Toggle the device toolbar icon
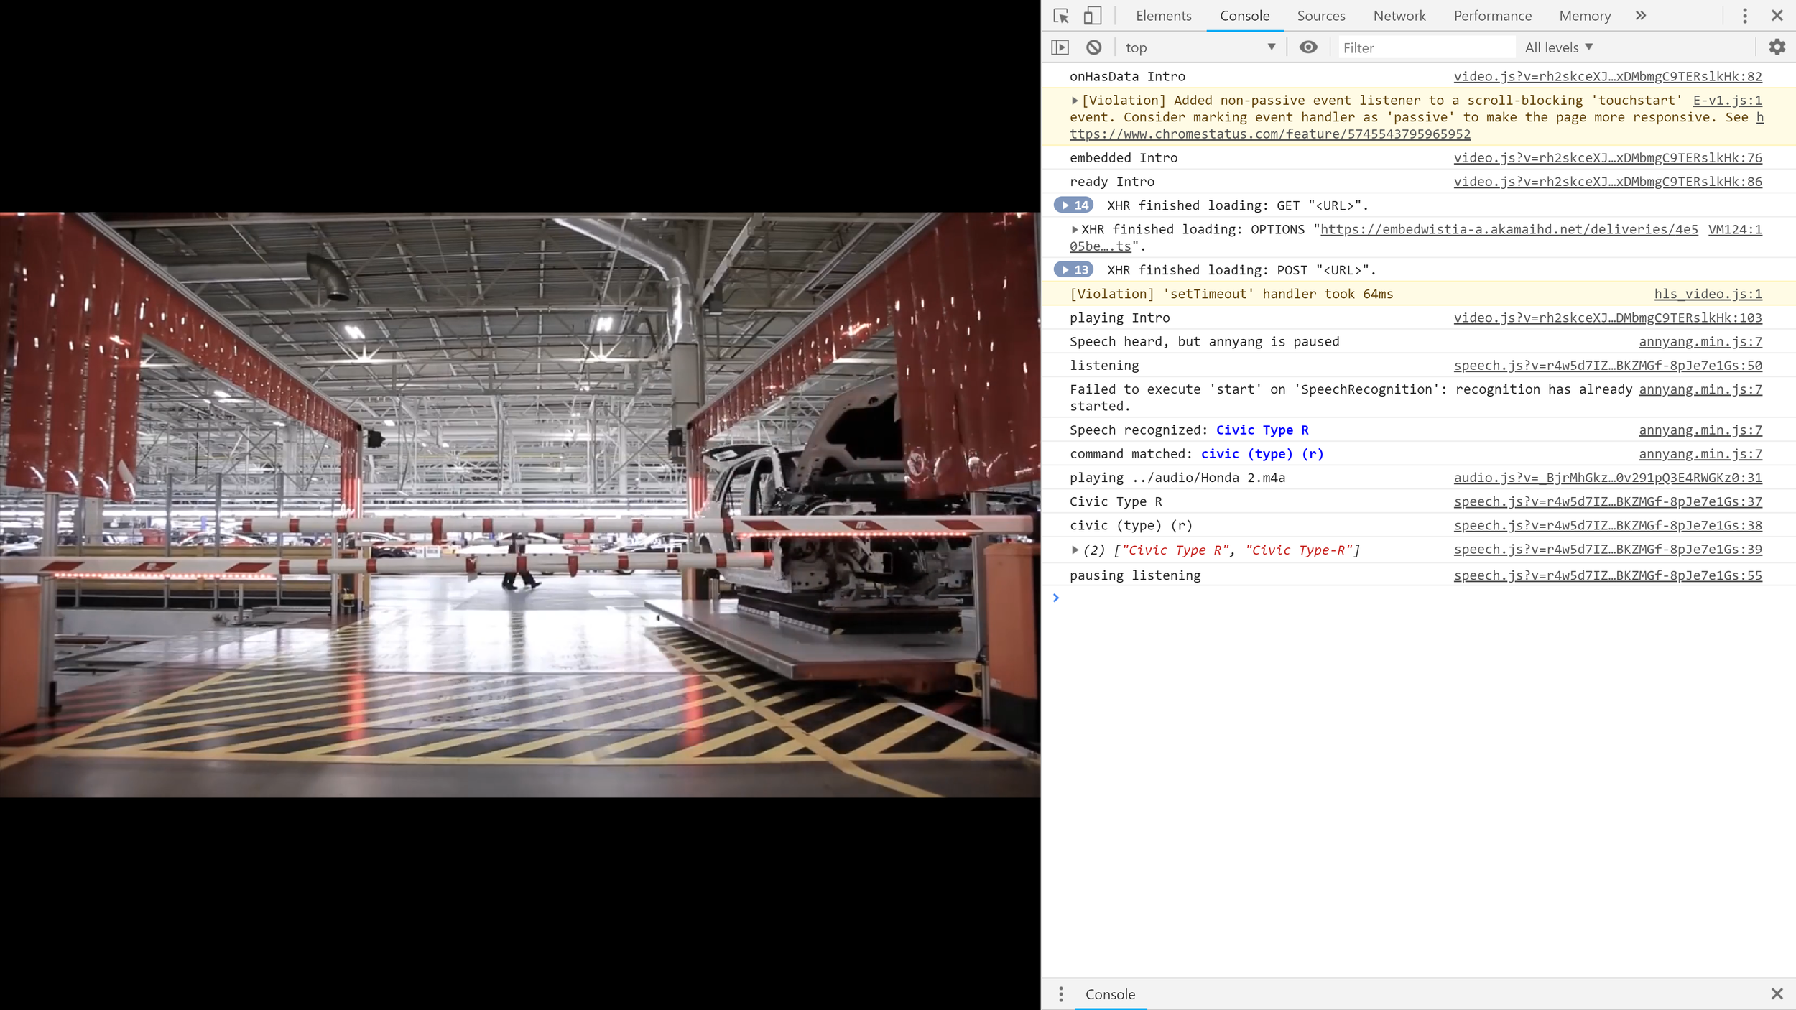1796x1010 pixels. coord(1092,16)
